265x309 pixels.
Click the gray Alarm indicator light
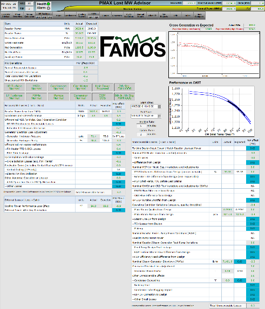click(49, 8)
